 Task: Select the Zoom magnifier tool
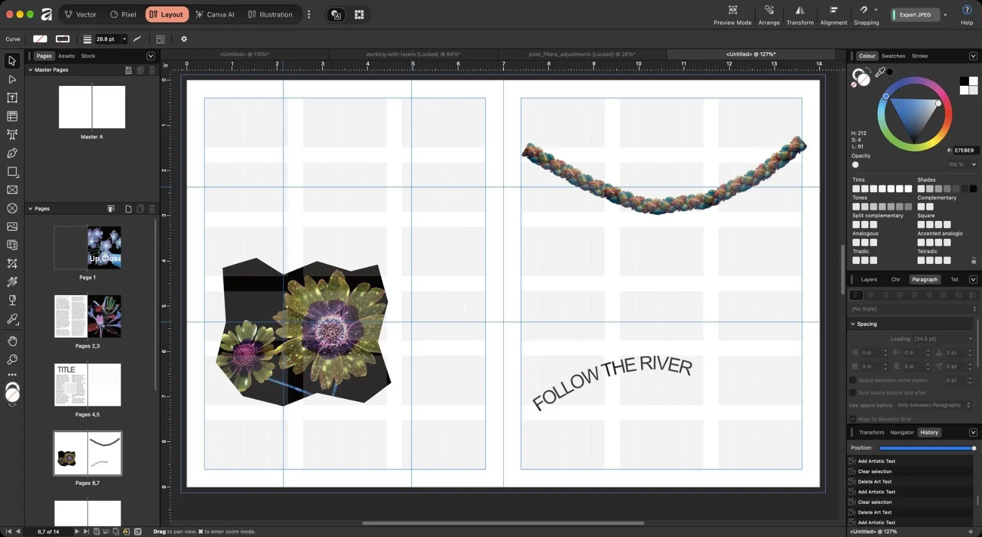[12, 360]
